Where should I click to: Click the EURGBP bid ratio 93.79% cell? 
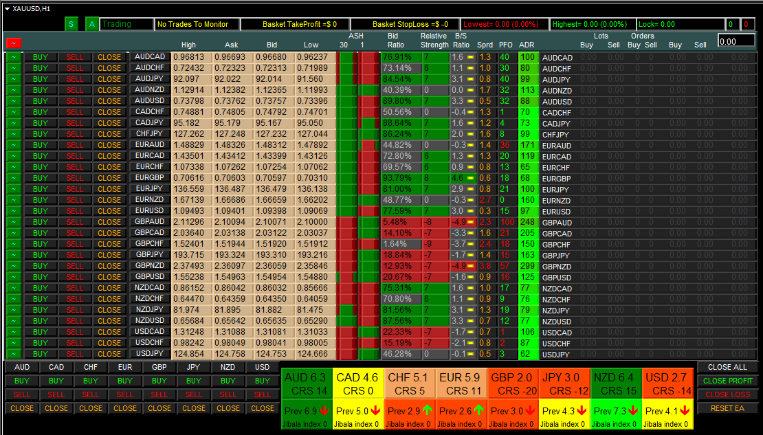coord(401,177)
